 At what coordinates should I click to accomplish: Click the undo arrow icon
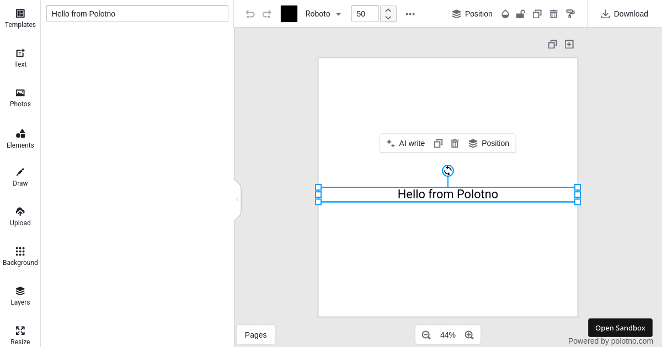(250, 14)
